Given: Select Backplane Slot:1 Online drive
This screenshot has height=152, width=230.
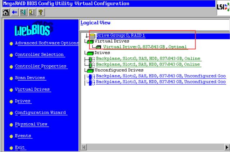Looking at the screenshot, I should tap(148, 65).
